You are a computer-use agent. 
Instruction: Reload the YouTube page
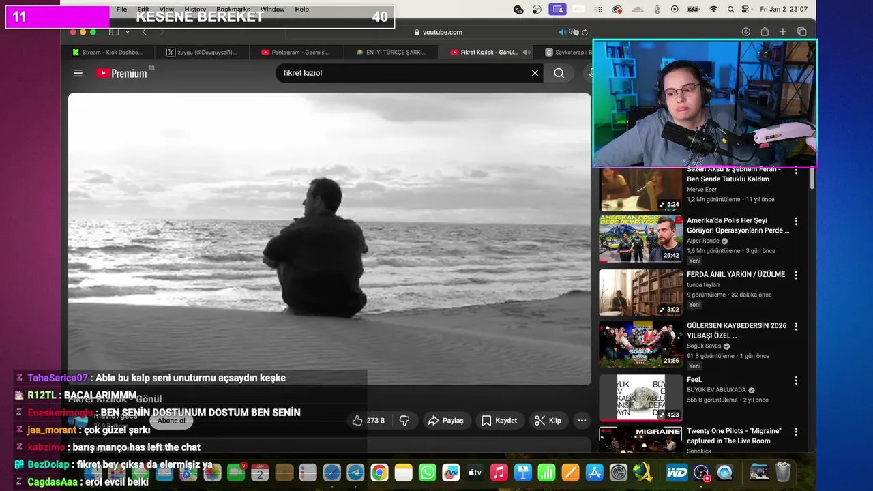pos(585,32)
